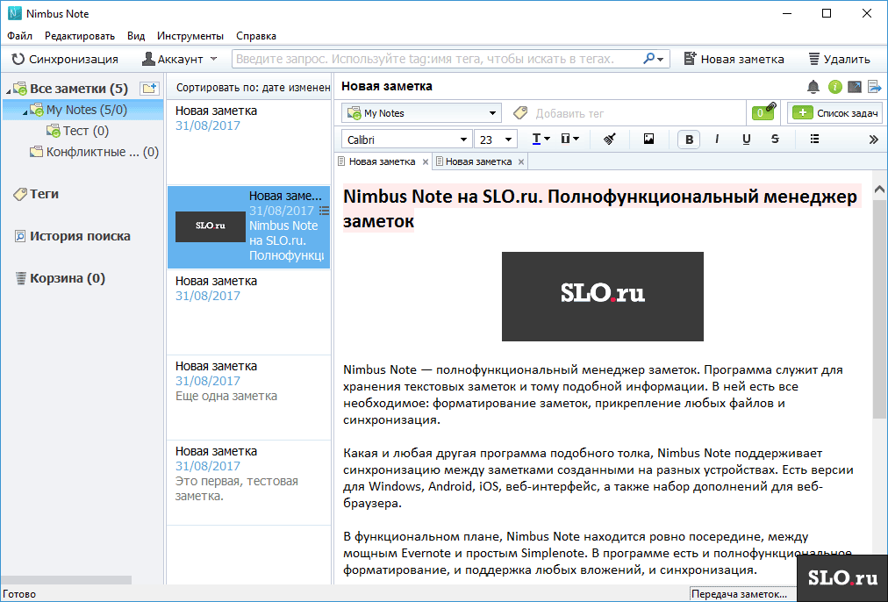Close the second Новая заметка tab
This screenshot has width=888, height=602.
[x=521, y=162]
